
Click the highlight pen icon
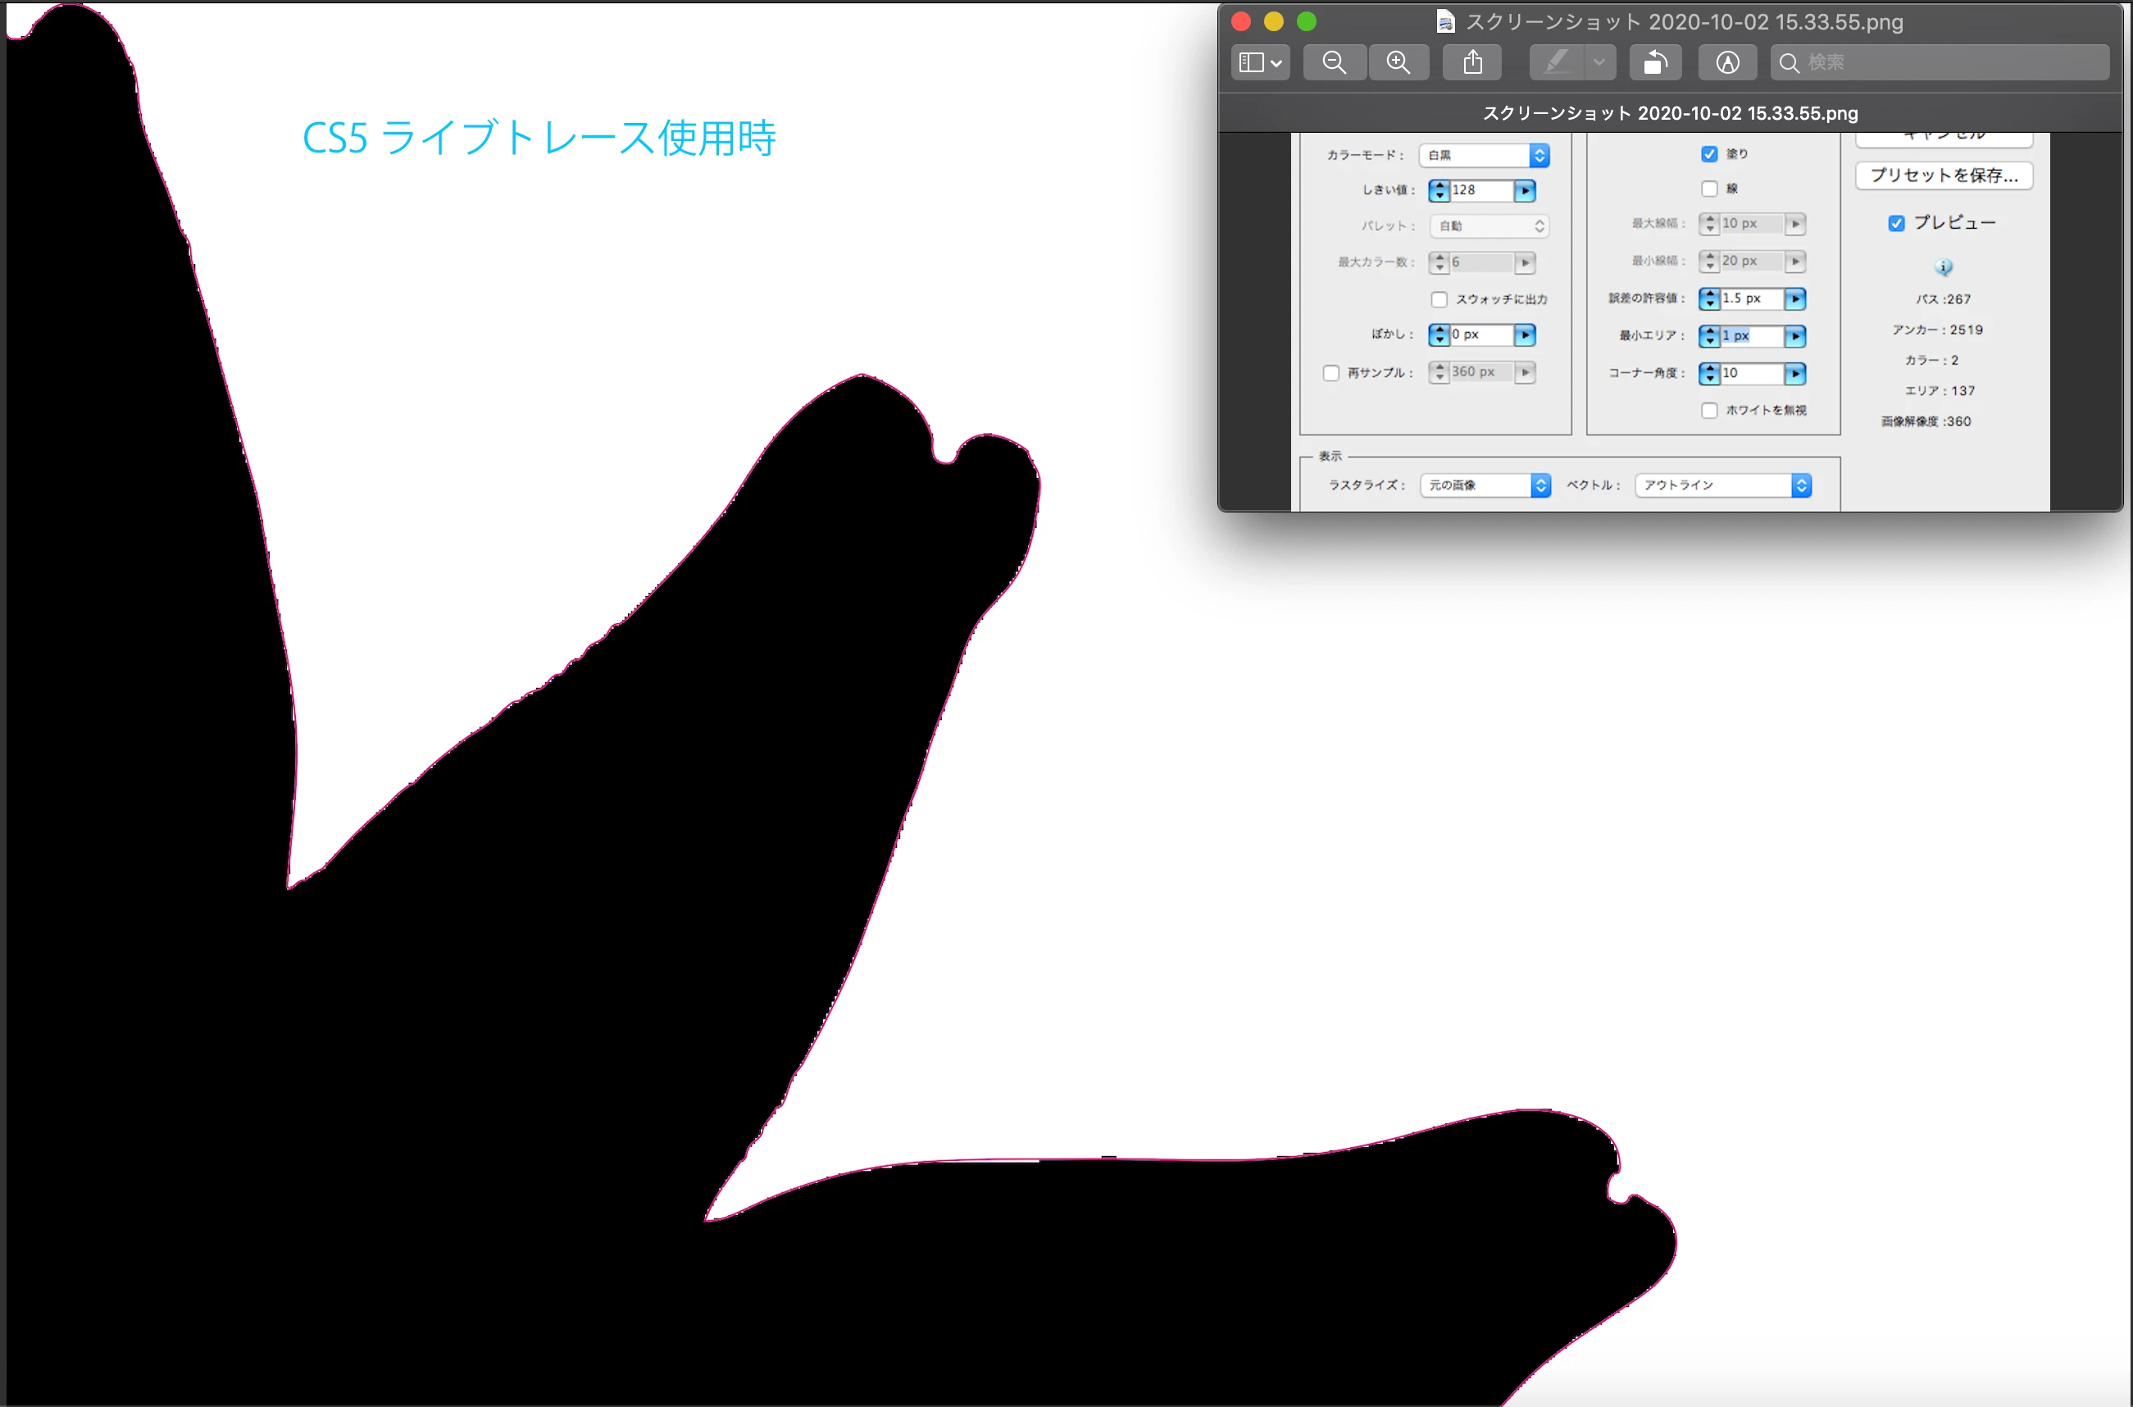1556,62
